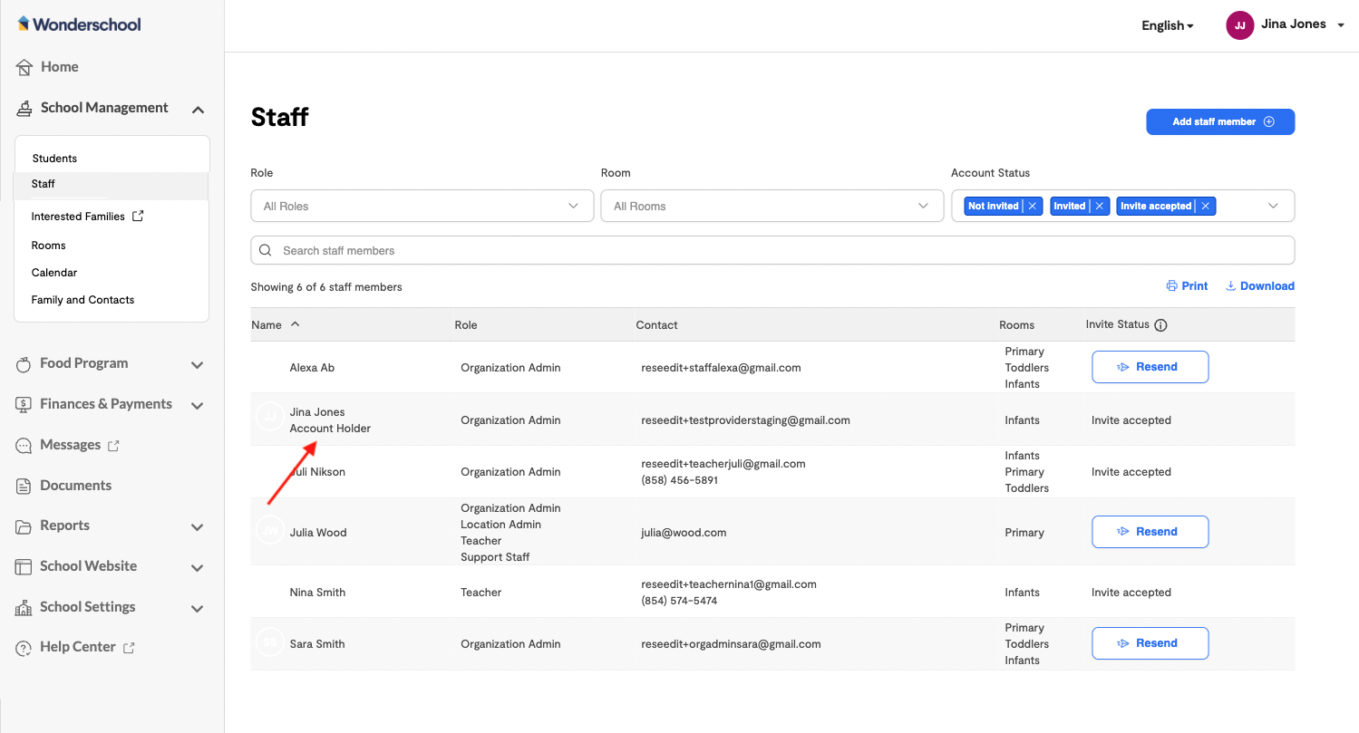Open Students in the sidebar

(54, 159)
